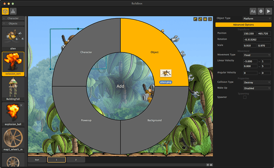
Task: Switch to scene tab 1
Action: (x=56, y=159)
